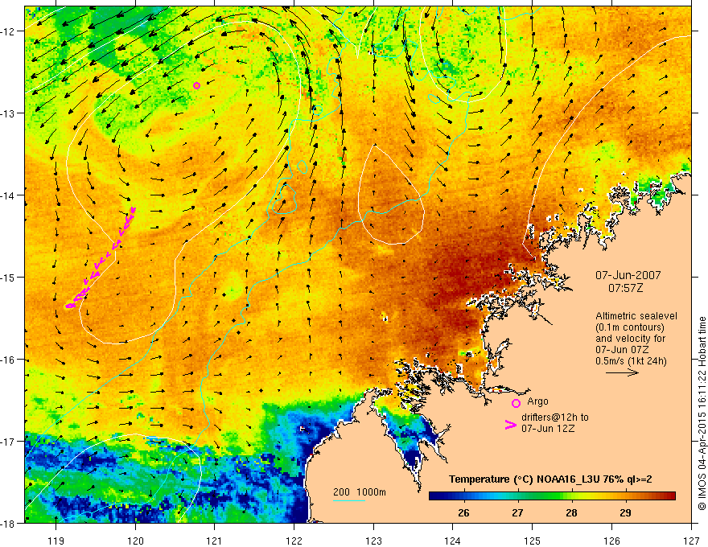Click the cyan 200 1000m isobath legend line
This screenshot has height=547, width=708.
(x=348, y=500)
